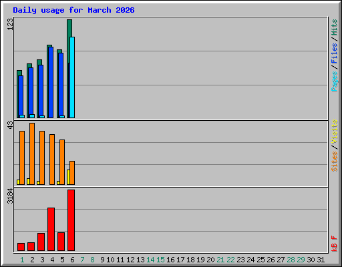Screen dimensions: 342x267
Task: Select day 4 on the date axis
Action: (52, 260)
